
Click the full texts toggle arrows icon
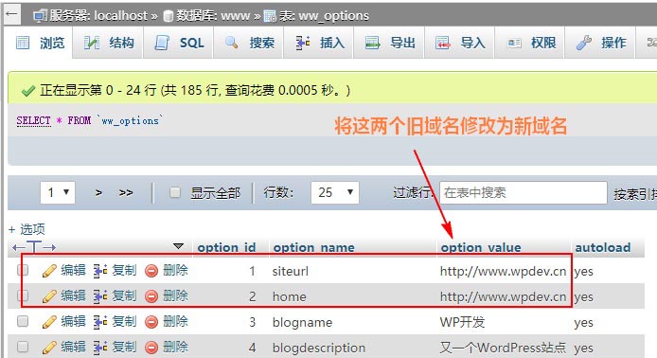pos(34,247)
